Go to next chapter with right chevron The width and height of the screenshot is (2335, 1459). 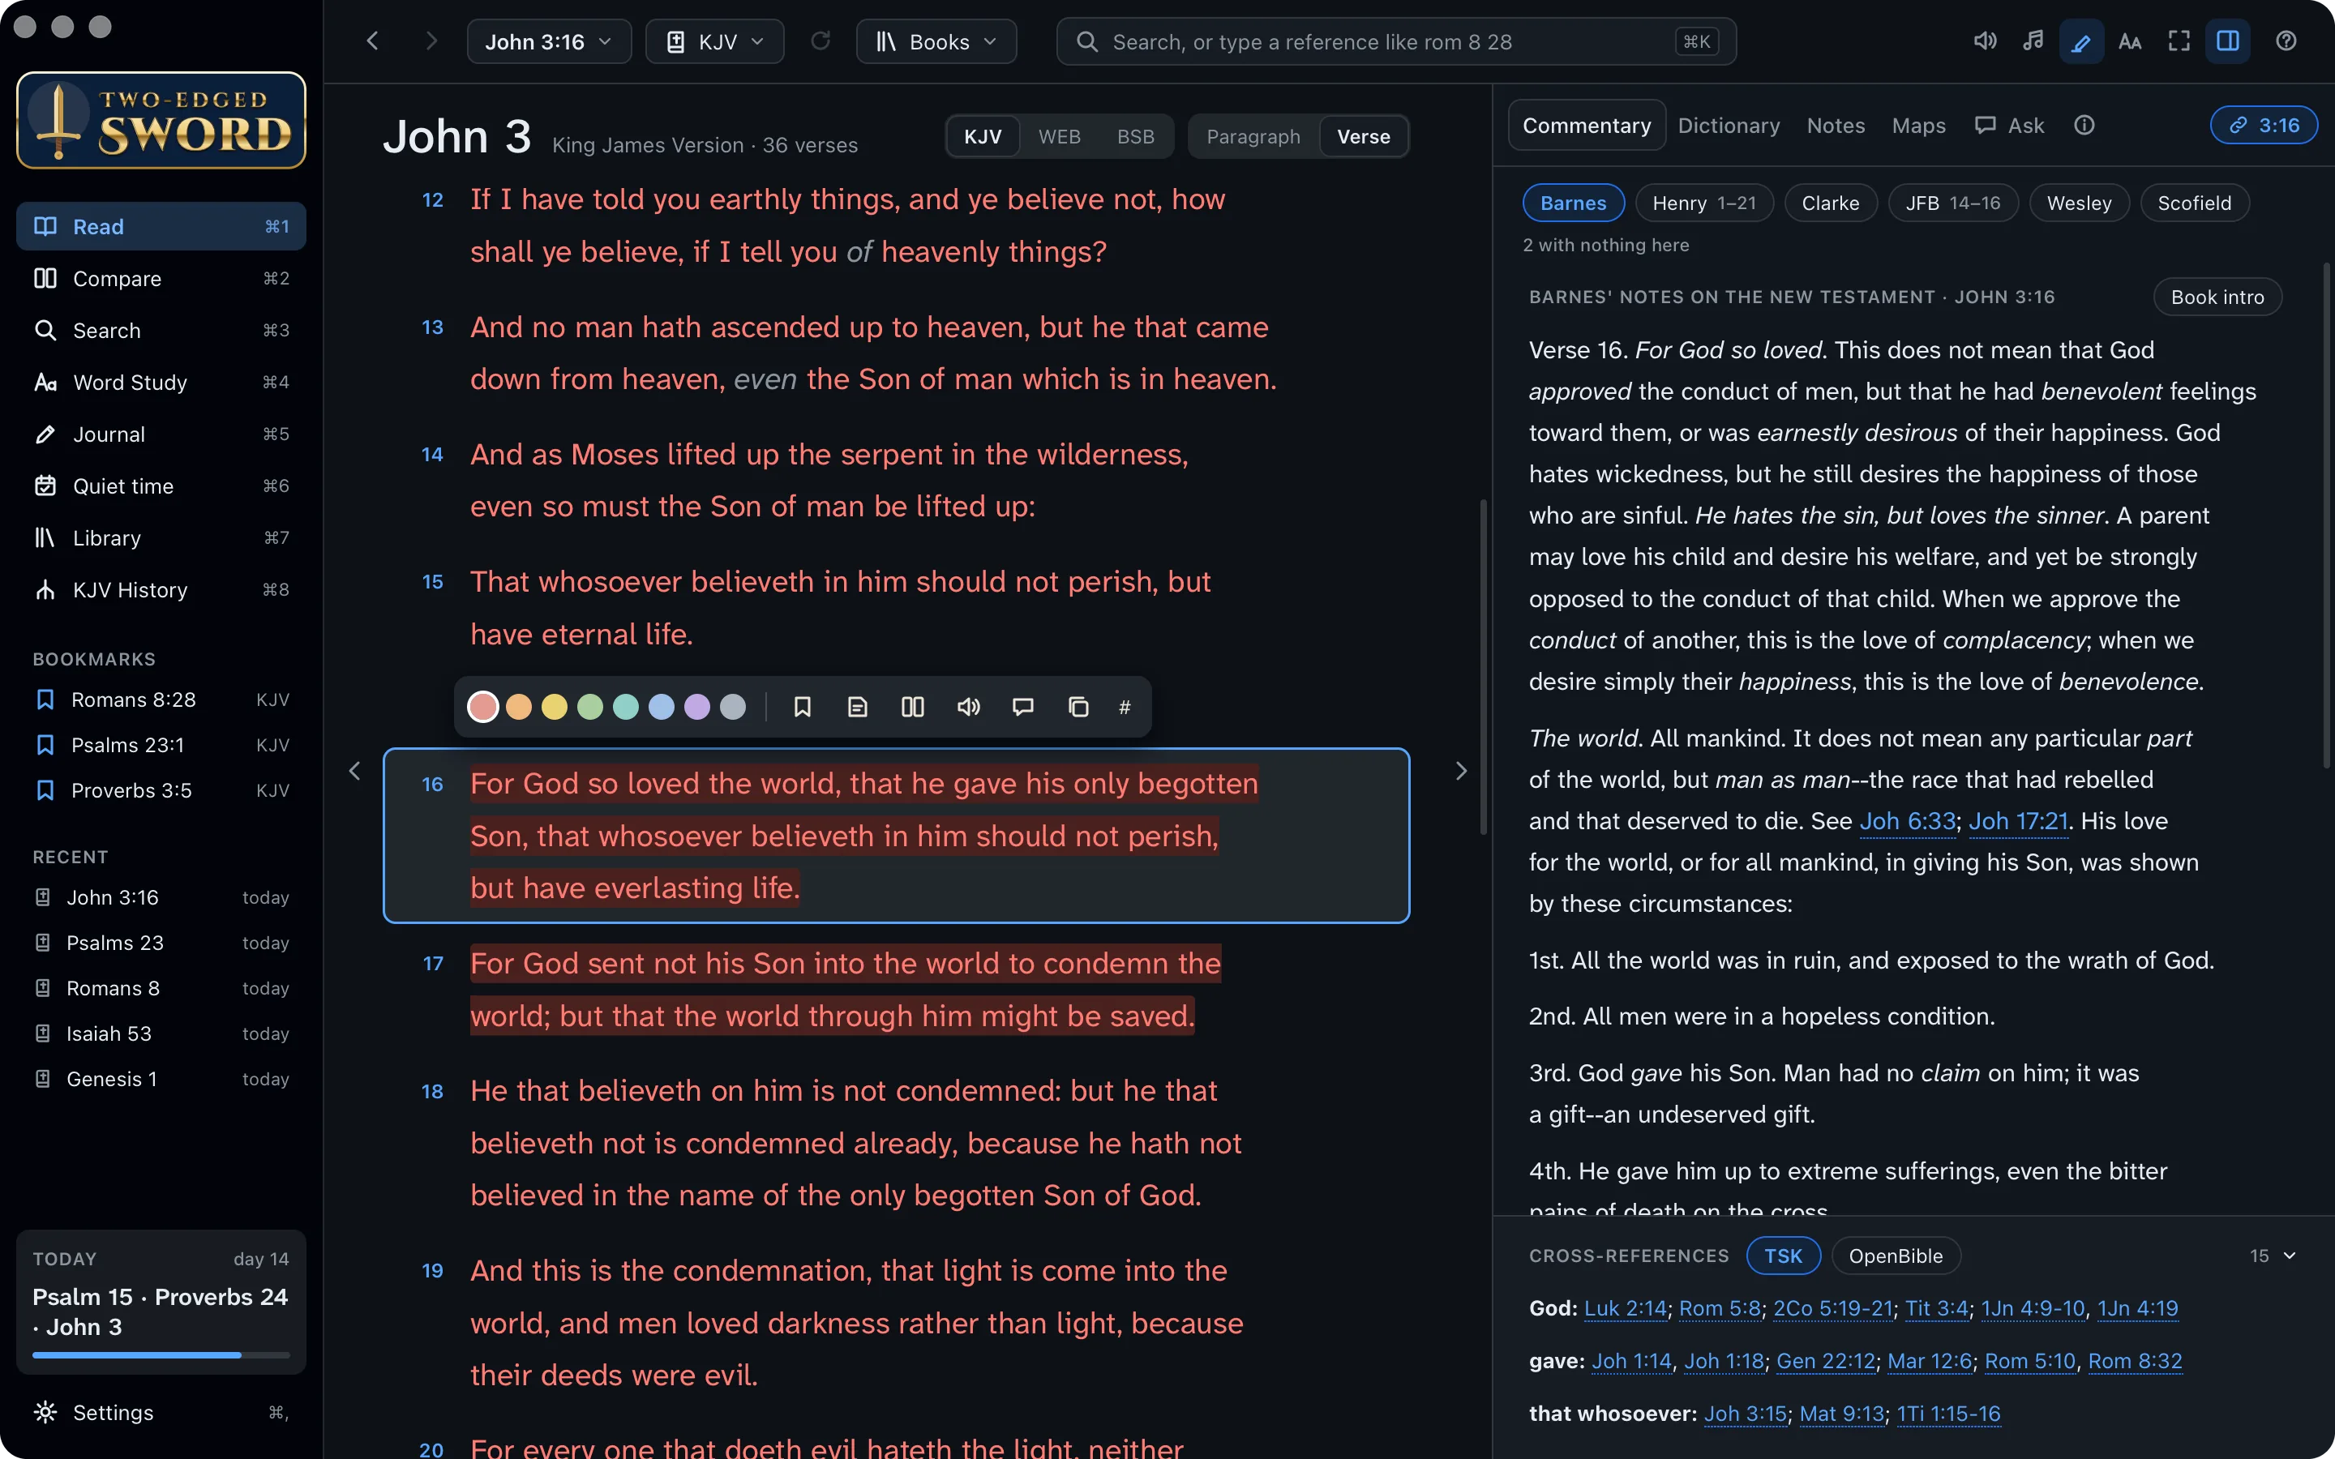pyautogui.click(x=1461, y=771)
